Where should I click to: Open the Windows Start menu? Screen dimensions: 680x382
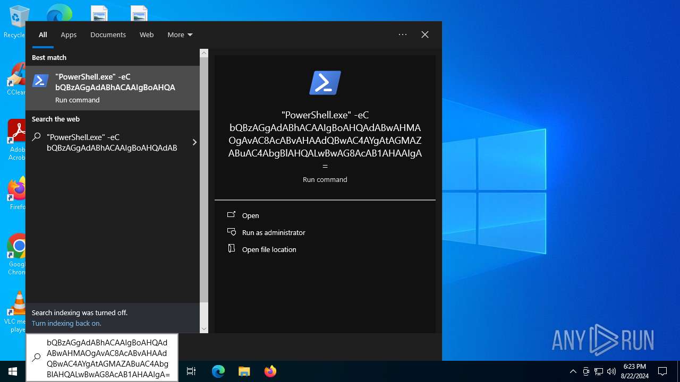(13, 371)
